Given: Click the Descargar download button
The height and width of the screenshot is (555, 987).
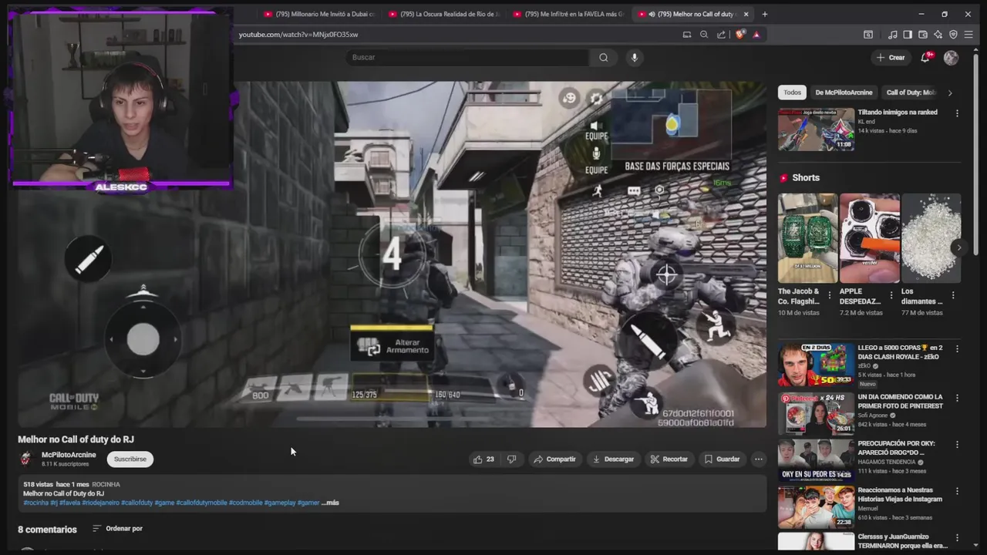Looking at the screenshot, I should pyautogui.click(x=613, y=459).
